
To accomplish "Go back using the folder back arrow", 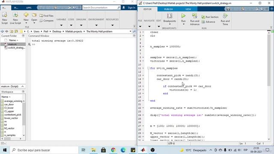I will point(2,31).
